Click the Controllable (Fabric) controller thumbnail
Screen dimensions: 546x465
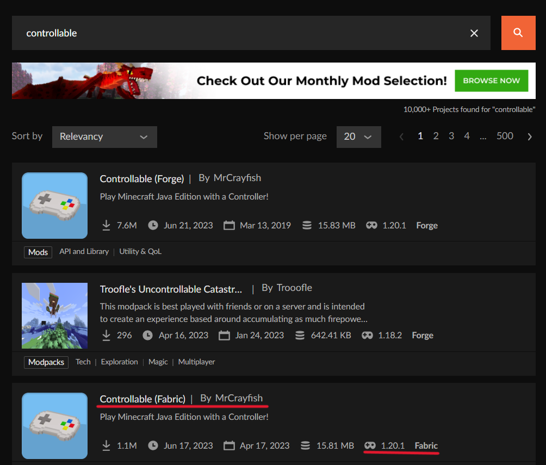click(x=55, y=426)
